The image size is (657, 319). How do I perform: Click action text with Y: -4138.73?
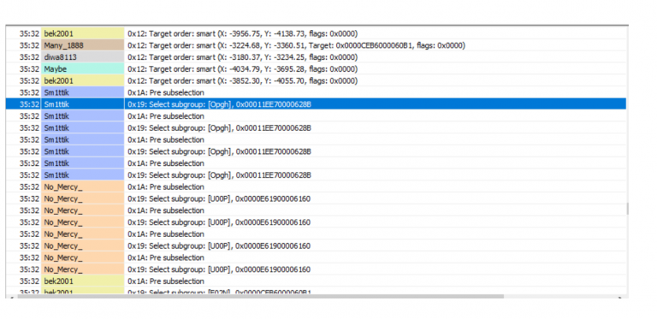(243, 33)
